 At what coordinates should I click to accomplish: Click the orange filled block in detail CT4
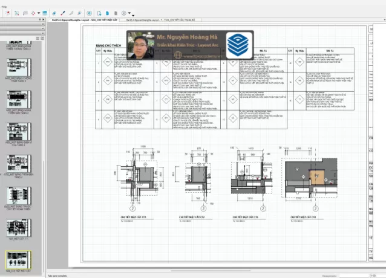coord(317,178)
